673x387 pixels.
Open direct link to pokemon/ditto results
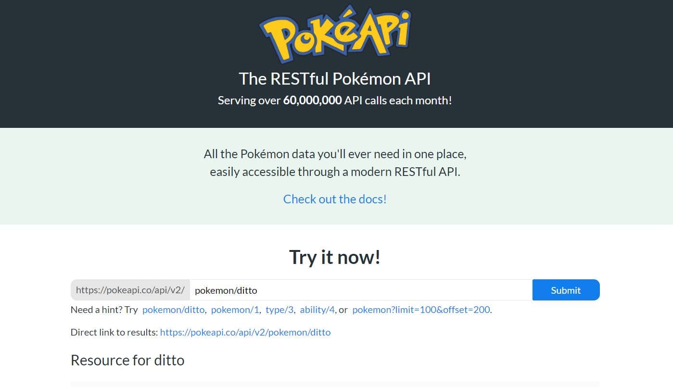click(245, 332)
